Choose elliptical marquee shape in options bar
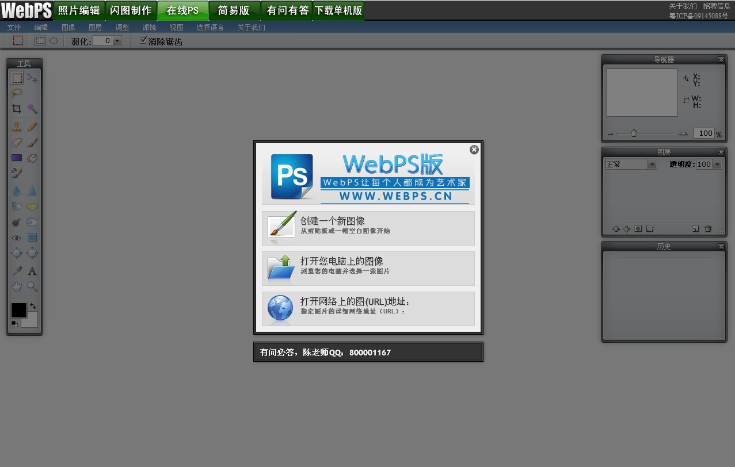The width and height of the screenshot is (735, 467). click(x=54, y=41)
